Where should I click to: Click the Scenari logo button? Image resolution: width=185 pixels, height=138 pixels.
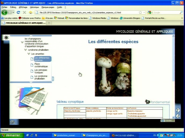pyautogui.click(x=168, y=121)
